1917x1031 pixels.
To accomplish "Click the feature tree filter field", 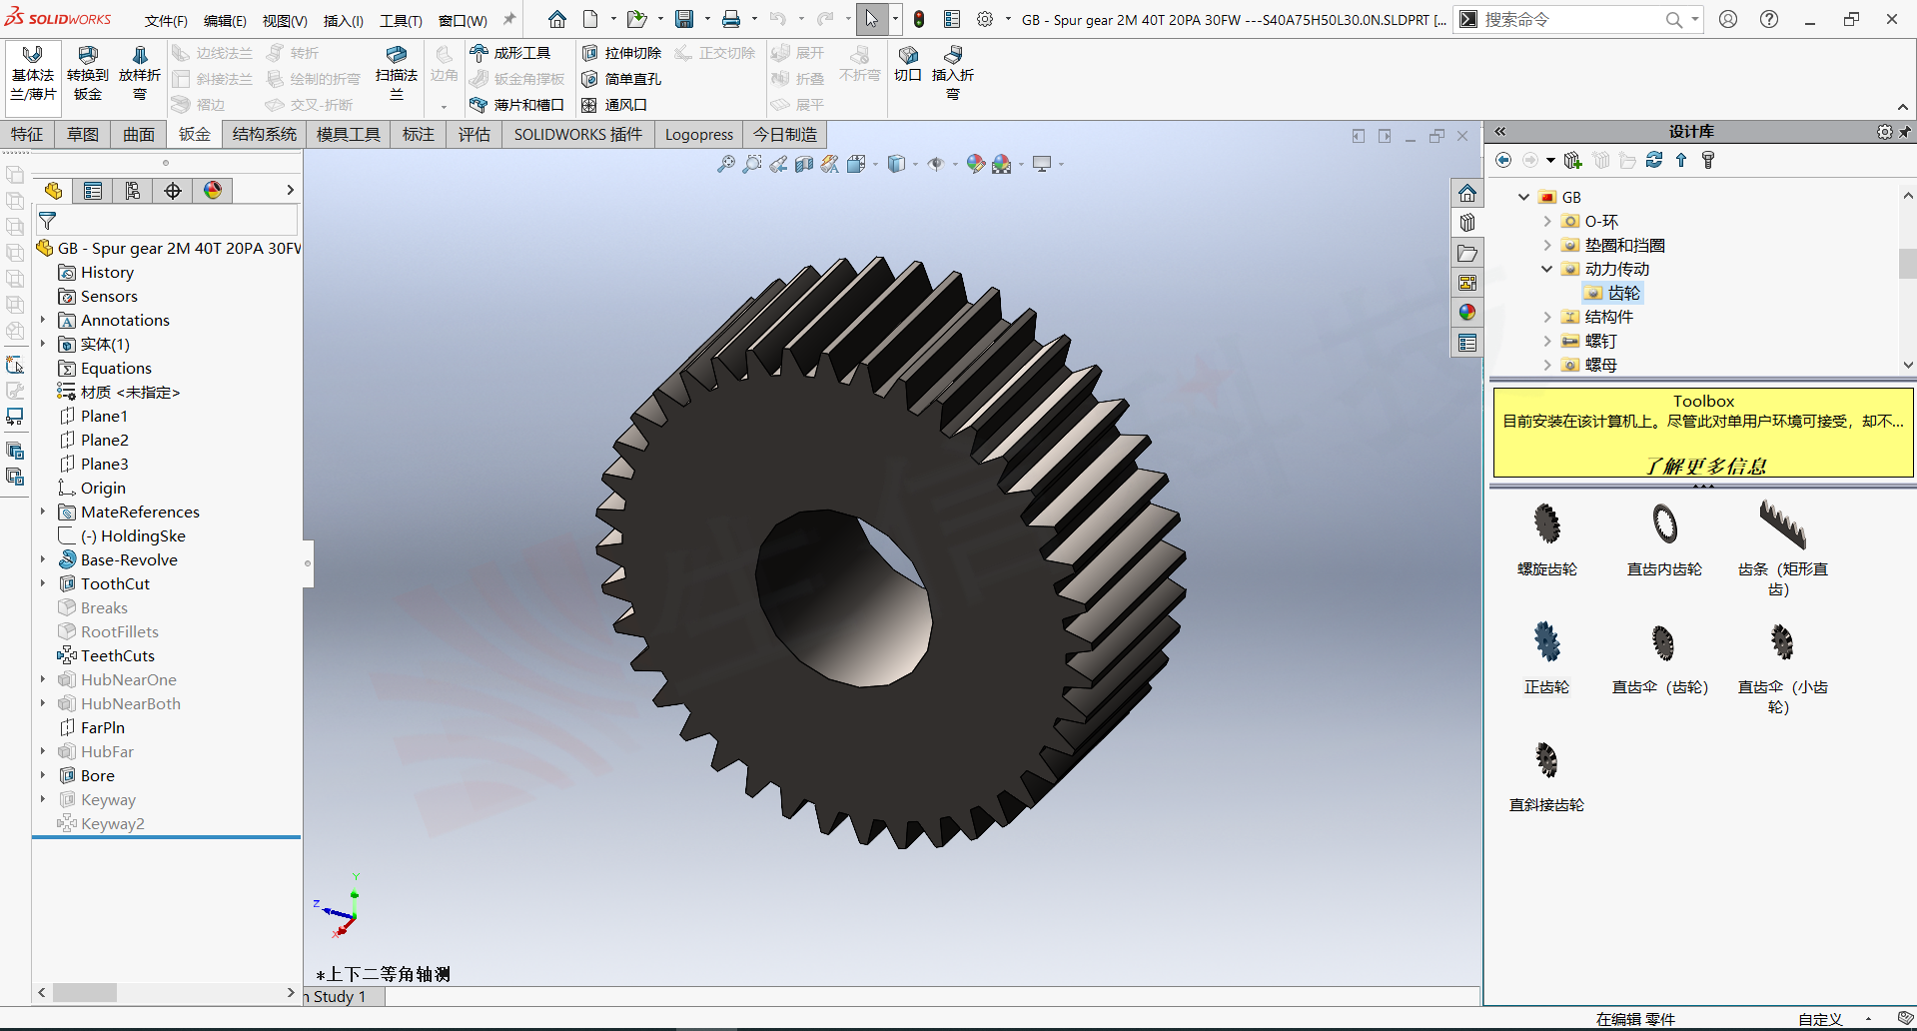I will coord(167,220).
